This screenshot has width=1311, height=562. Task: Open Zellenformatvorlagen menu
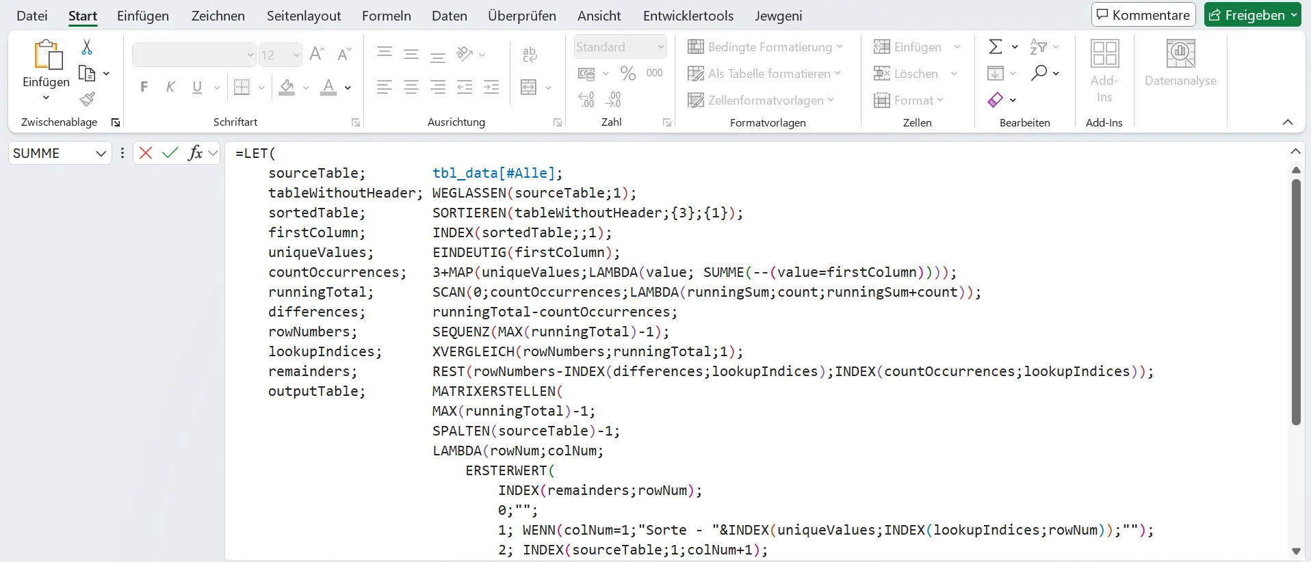click(761, 100)
